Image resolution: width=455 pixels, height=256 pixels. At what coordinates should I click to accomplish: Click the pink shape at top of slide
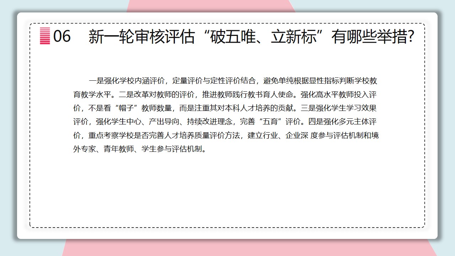pos(210,6)
